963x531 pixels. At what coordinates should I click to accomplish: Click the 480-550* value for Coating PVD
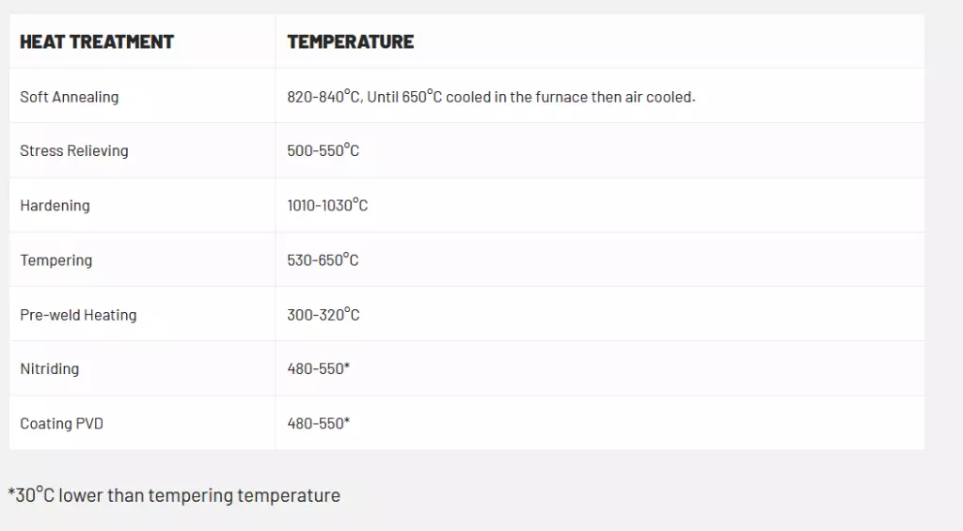click(x=319, y=423)
